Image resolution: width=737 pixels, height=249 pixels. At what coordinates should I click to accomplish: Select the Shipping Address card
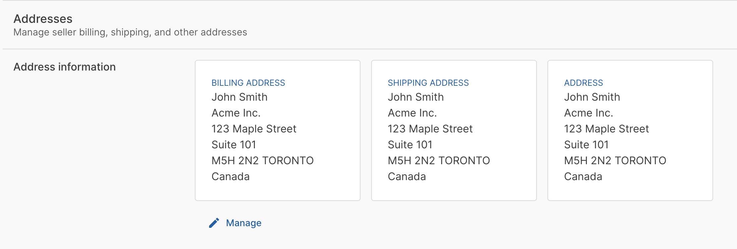[454, 130]
